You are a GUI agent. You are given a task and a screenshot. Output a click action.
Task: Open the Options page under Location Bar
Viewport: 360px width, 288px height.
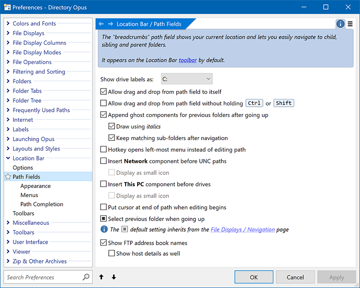tap(23, 168)
